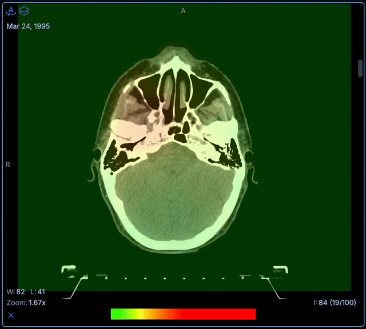Screen dimensions: 366x329
Task: Click the image index I: 84 (19/100) label
Action: coord(335,302)
